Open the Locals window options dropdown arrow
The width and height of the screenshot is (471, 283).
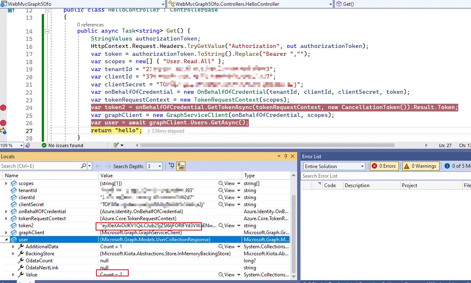[279, 156]
